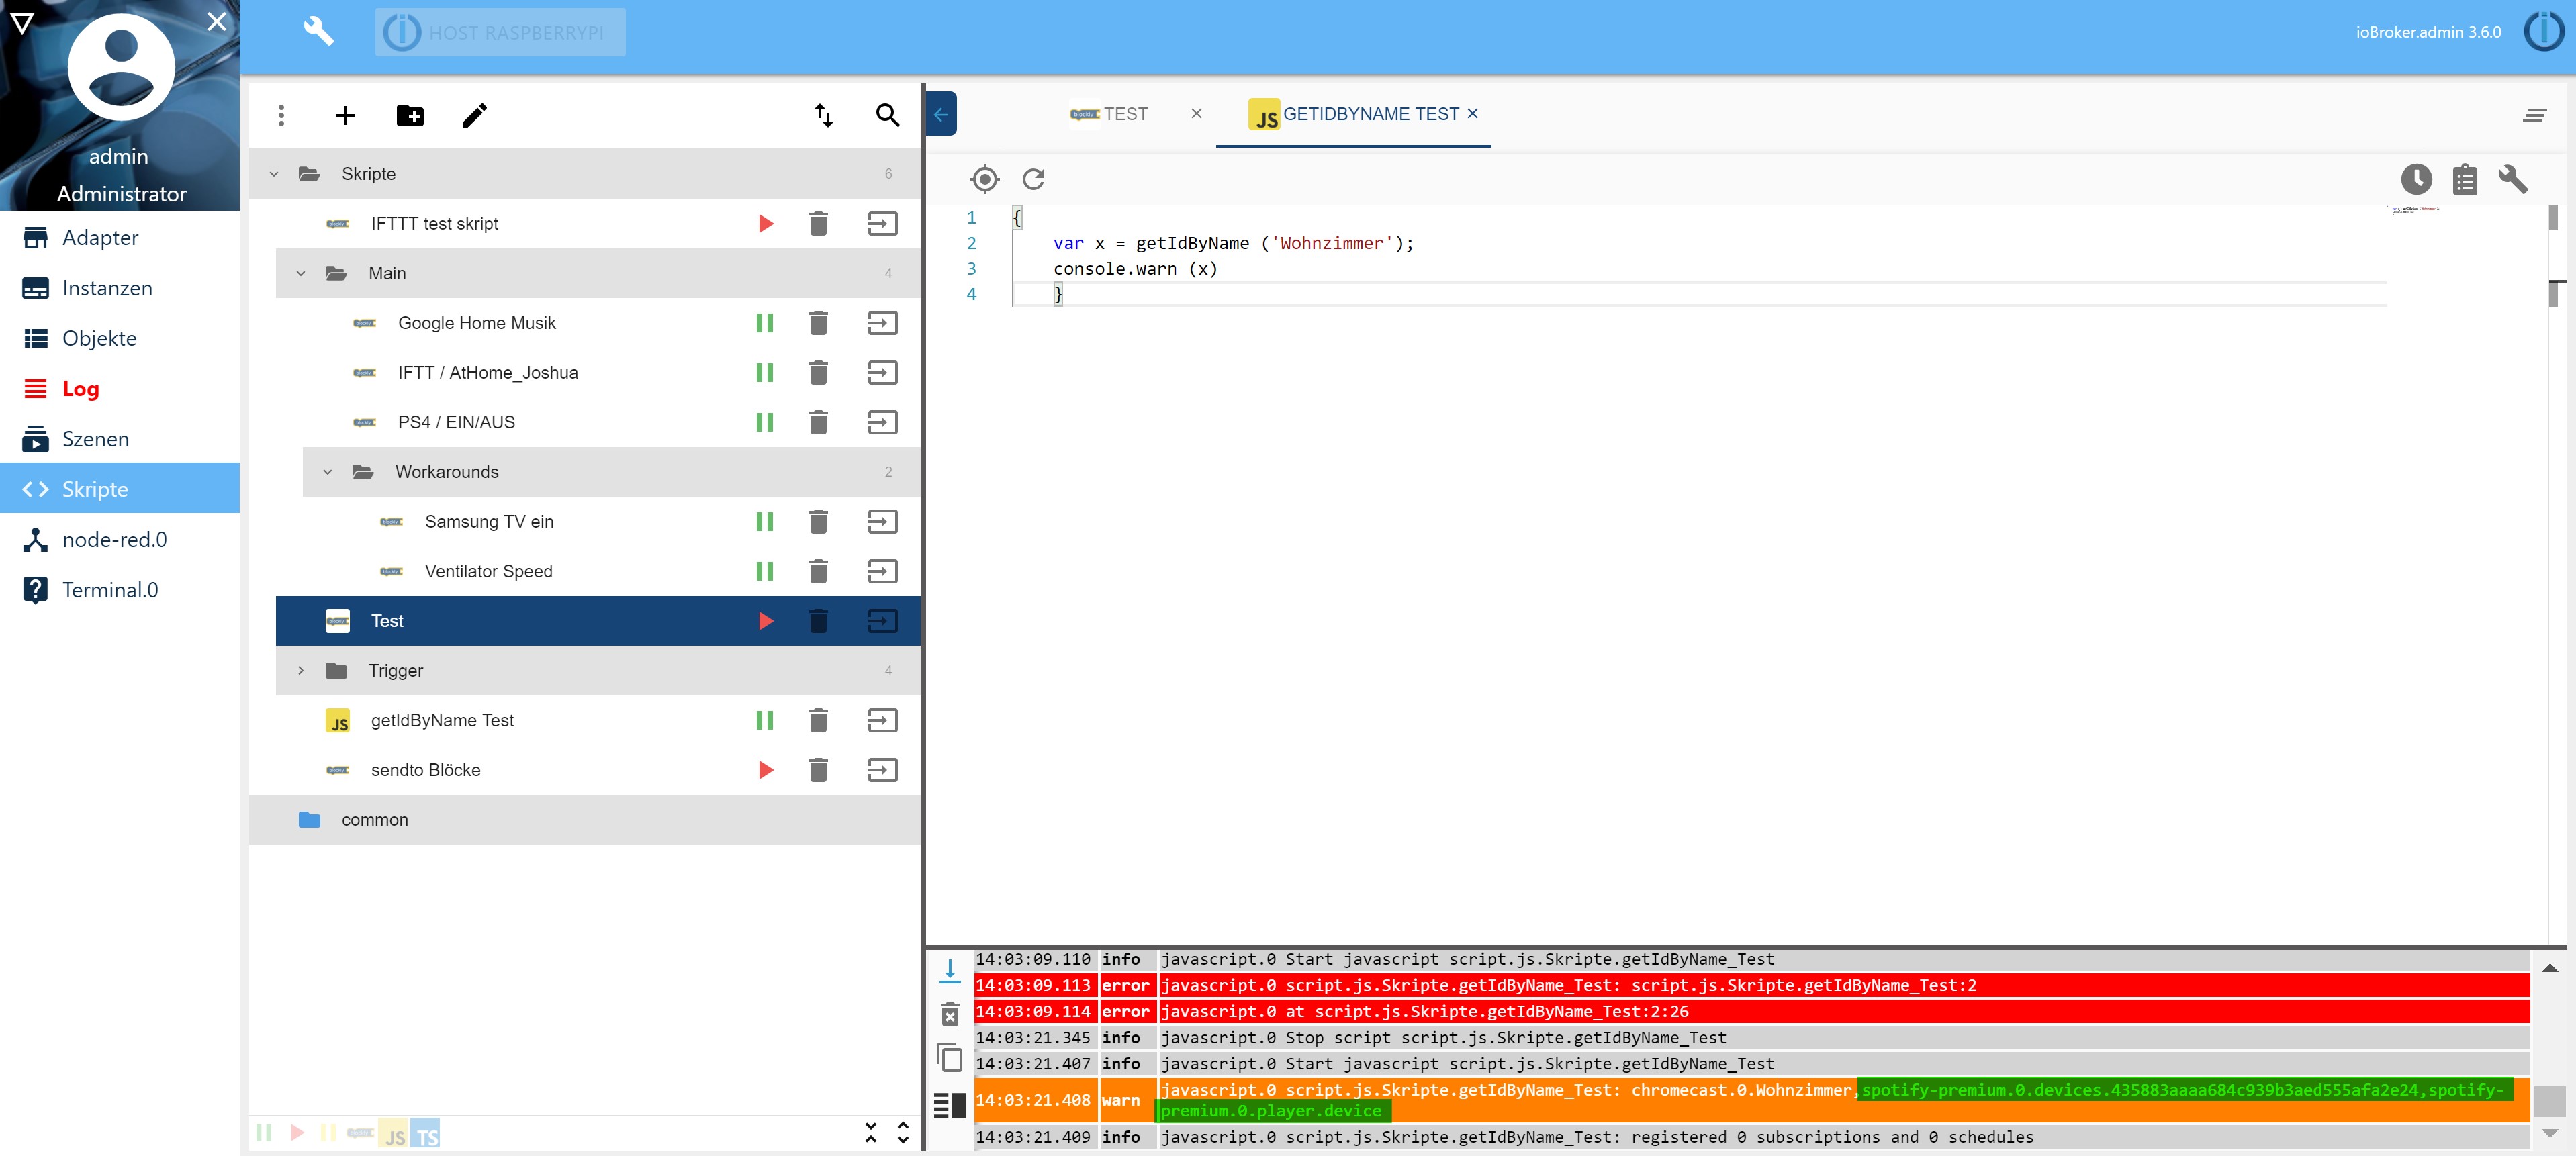This screenshot has height=1156, width=2576.
Task: Delete the Google Home Musik script
Action: 818,323
